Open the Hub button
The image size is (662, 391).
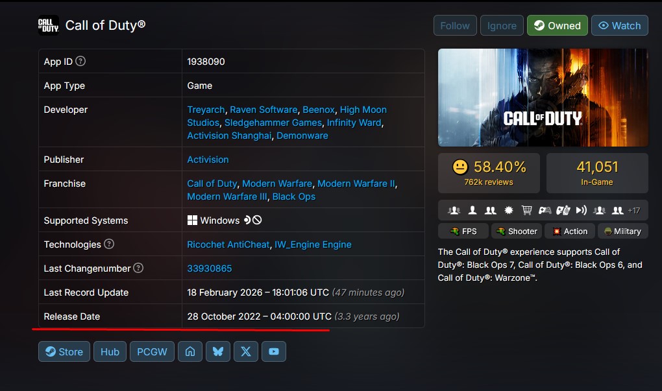(x=110, y=351)
